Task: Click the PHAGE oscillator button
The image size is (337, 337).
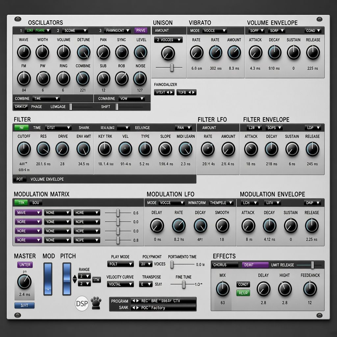Action: 37,107
